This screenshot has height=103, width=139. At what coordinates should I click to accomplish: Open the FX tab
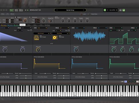(x=7, y=14)
